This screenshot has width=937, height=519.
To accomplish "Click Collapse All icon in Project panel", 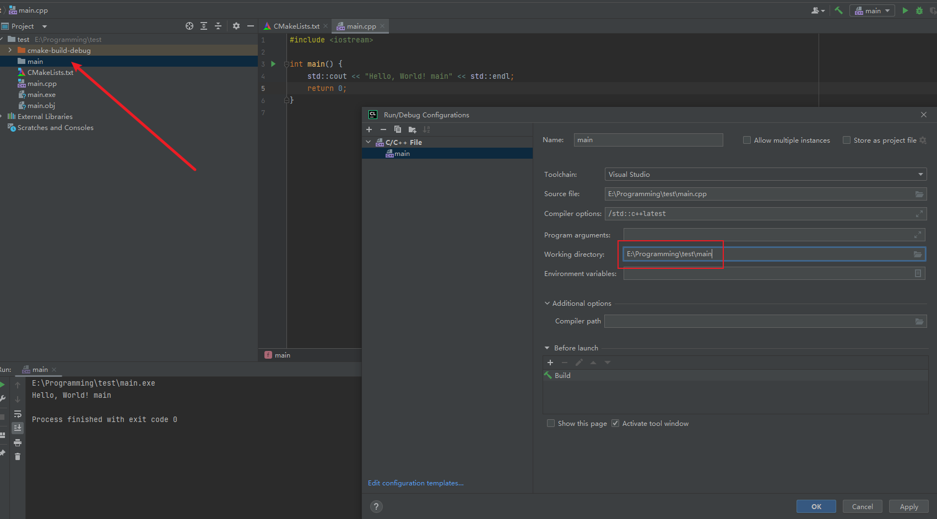I will point(218,26).
